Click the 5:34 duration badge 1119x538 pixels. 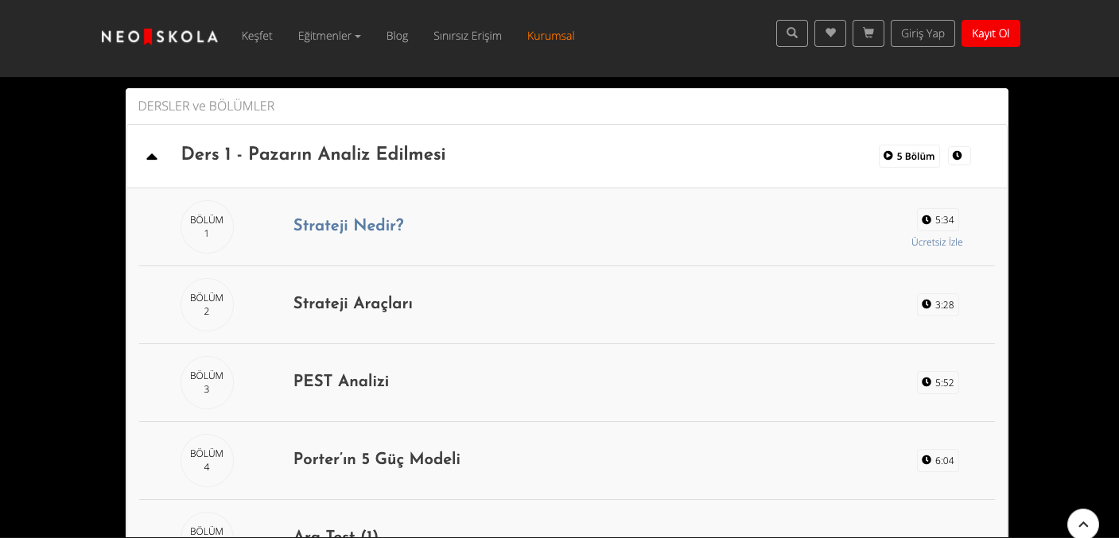[938, 220]
